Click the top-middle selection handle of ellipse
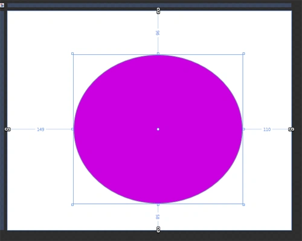The height and width of the screenshot is (241, 302). pos(158,54)
